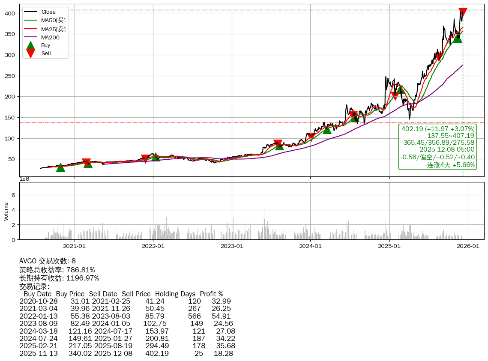Image resolution: width=488 pixels, height=361 pixels.
Task: Click the Volume axis label
Action: click(x=6, y=211)
